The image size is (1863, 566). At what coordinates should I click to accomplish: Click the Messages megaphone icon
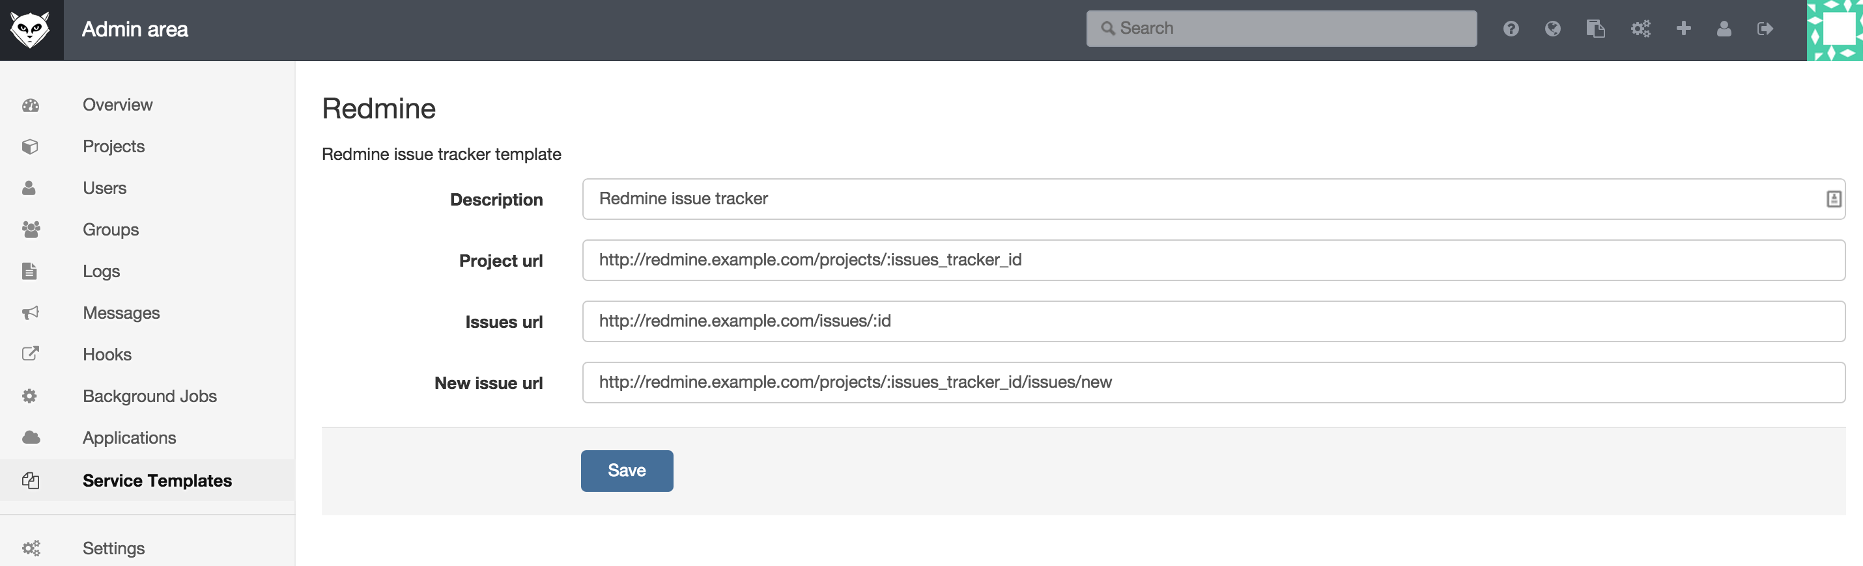[31, 312]
